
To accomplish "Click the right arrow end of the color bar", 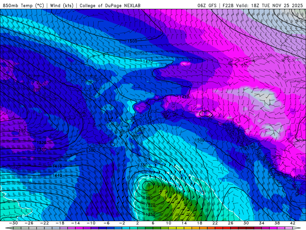I will pyautogui.click(x=297, y=228).
